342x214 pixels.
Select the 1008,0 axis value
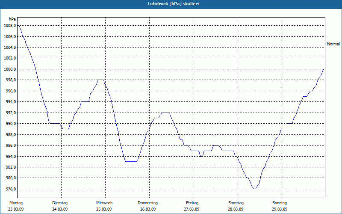point(10,26)
